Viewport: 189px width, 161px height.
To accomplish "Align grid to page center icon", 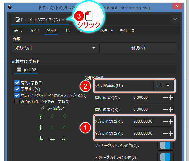I will [53, 128].
